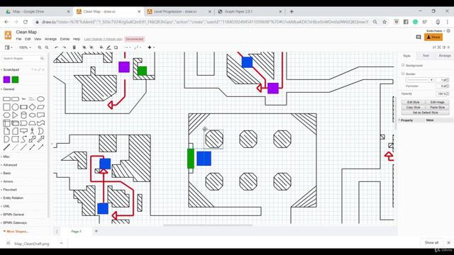Viewport: 454px width, 255px height.
Task: Click the Search Shapes input field
Action: (23, 58)
